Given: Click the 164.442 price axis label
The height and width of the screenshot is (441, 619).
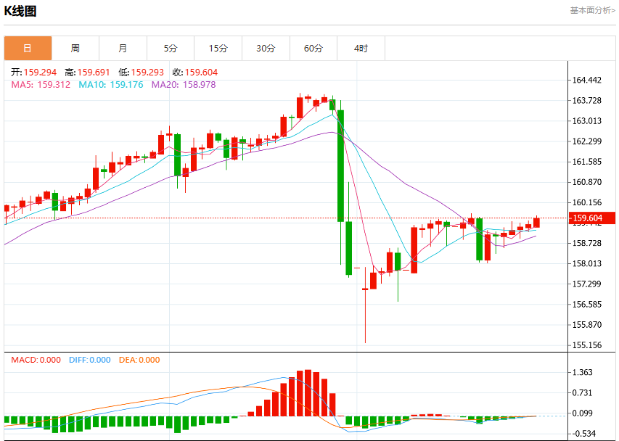Looking at the screenshot, I should click(x=587, y=80).
